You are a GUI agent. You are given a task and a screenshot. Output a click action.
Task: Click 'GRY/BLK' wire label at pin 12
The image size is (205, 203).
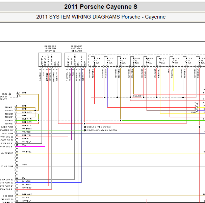click(27, 142)
